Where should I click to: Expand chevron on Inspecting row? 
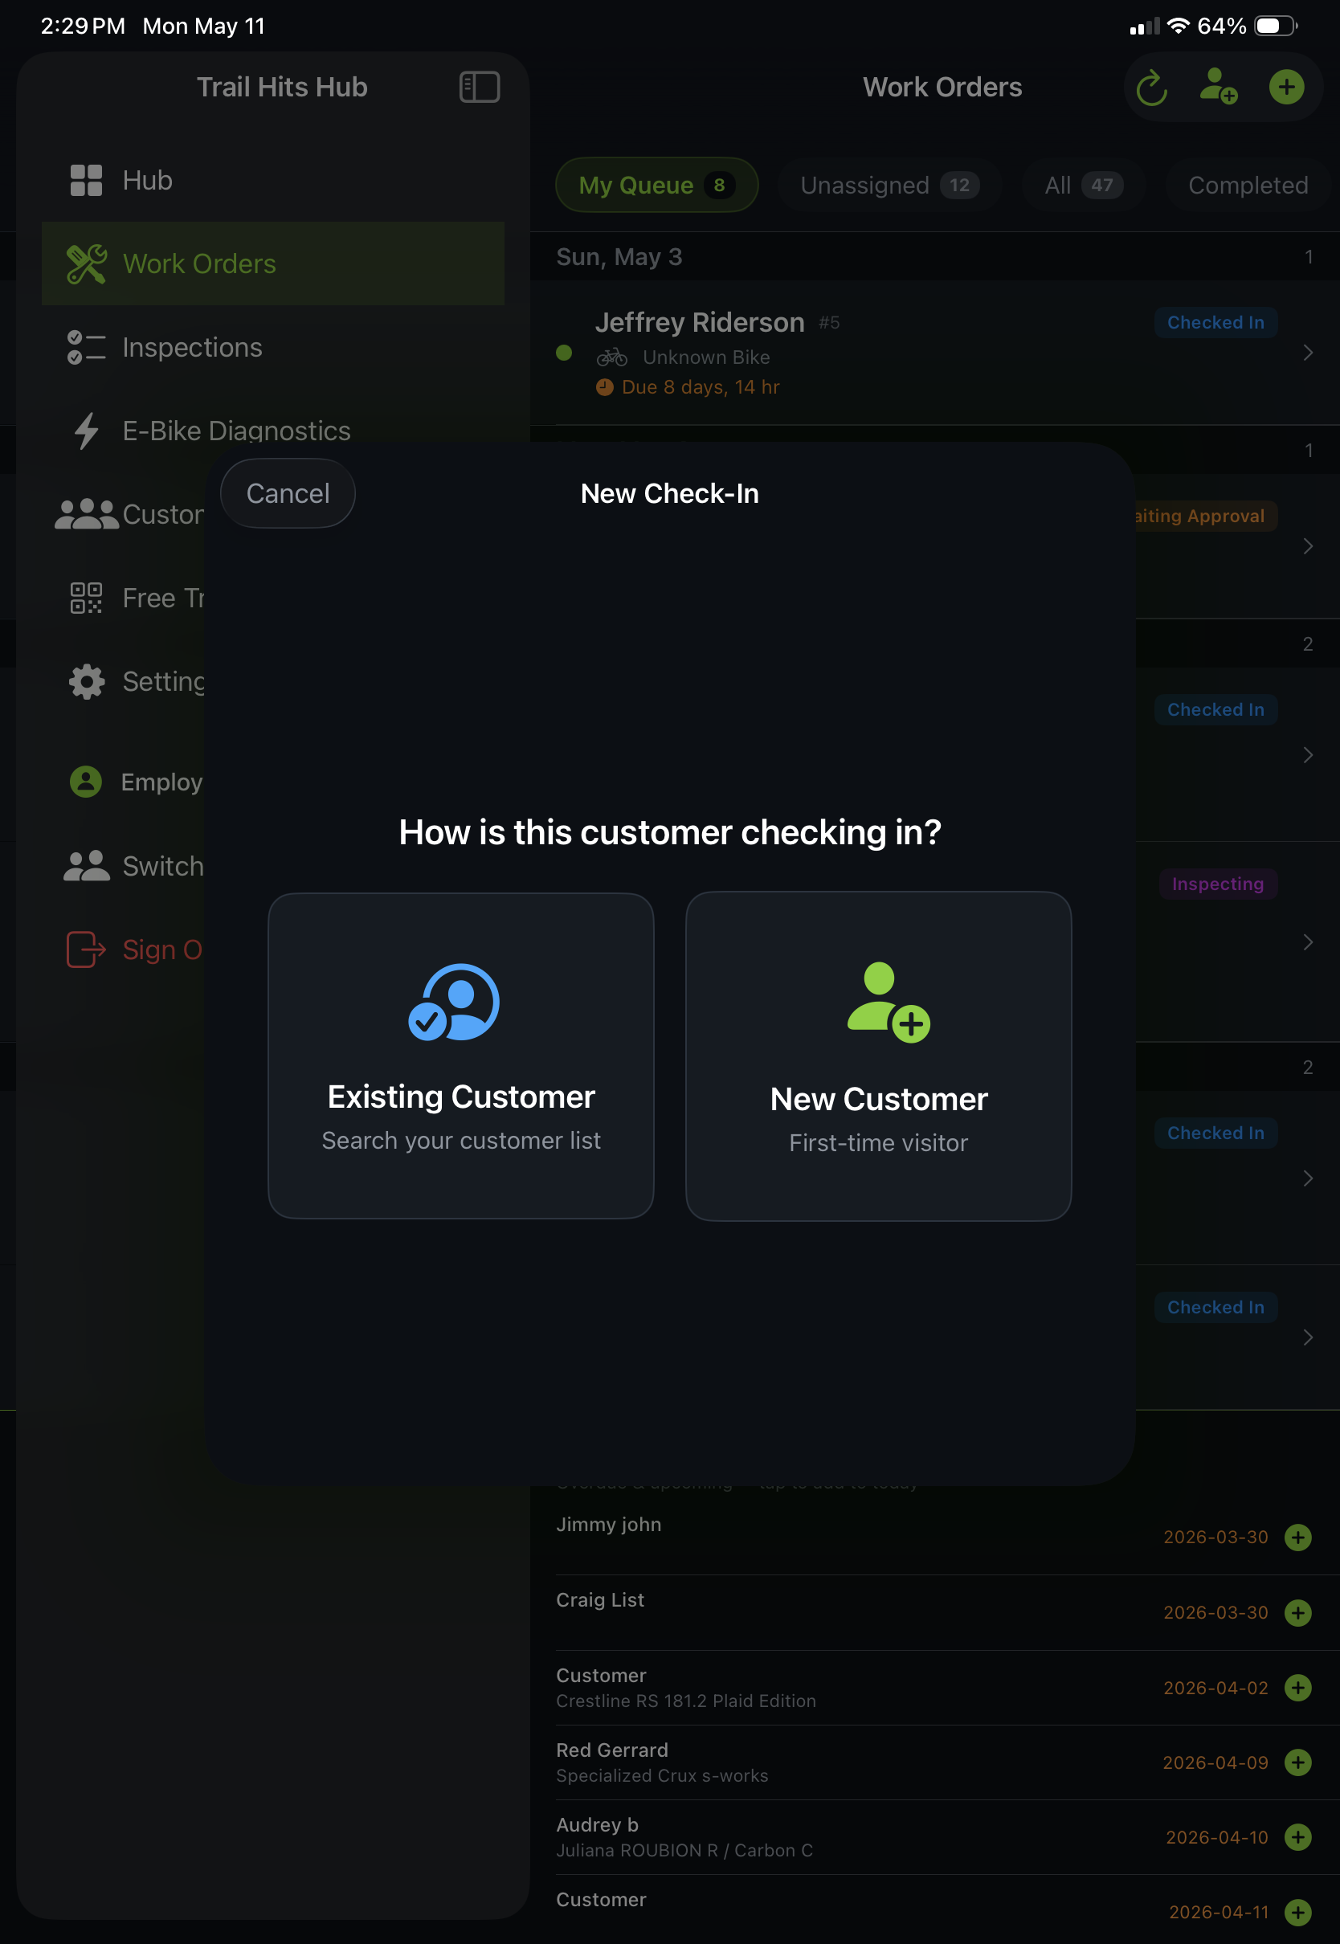(x=1307, y=942)
